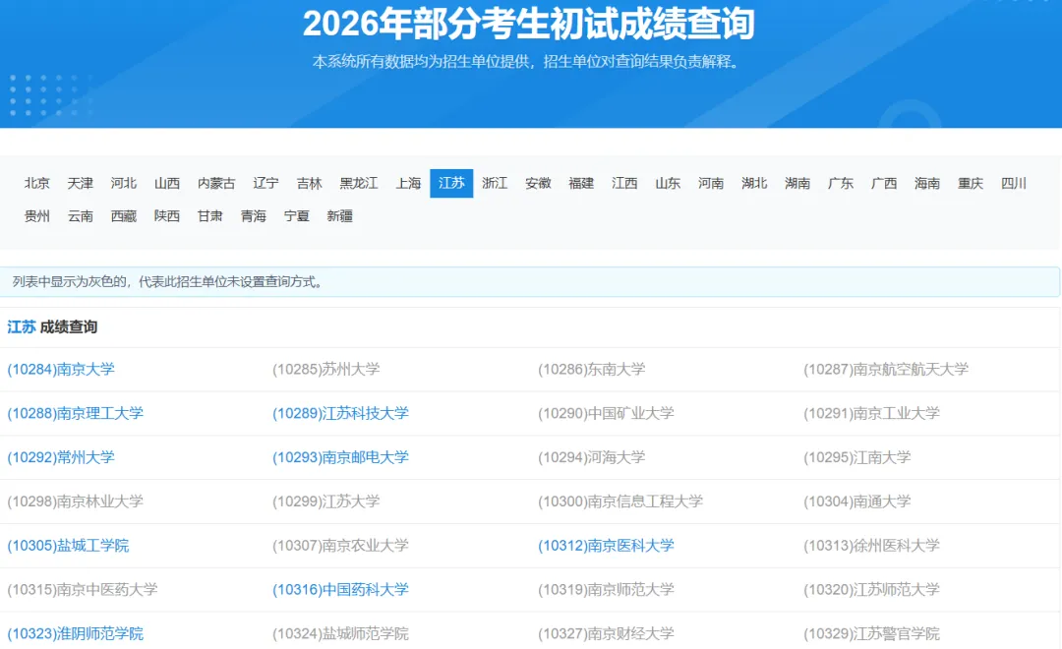Select 黑龙江 province
Screen dimensions: 1062x649
pos(359,184)
